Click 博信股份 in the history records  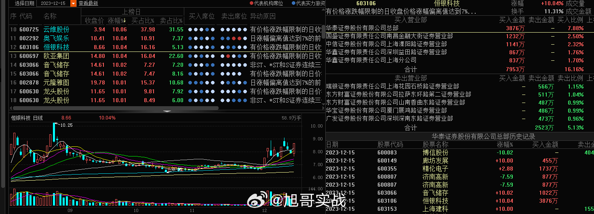[436, 152]
